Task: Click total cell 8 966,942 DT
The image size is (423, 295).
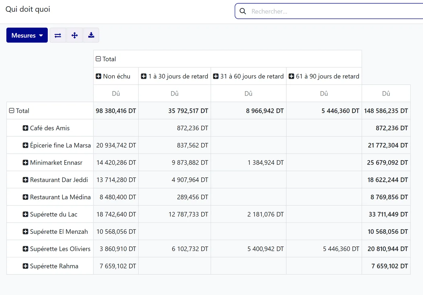Action: (x=248, y=111)
